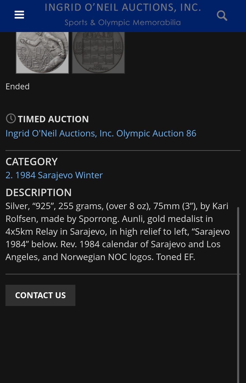Click the Ended status text
246x383 pixels.
tap(18, 86)
